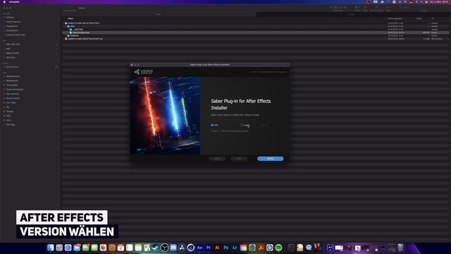Select the SABER PLUGIN FOR AFTER EFFECT zip file

coord(85,39)
